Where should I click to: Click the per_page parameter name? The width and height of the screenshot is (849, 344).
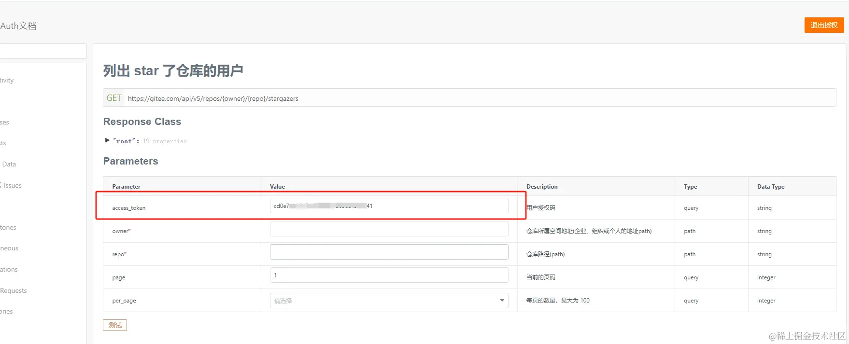tap(124, 301)
